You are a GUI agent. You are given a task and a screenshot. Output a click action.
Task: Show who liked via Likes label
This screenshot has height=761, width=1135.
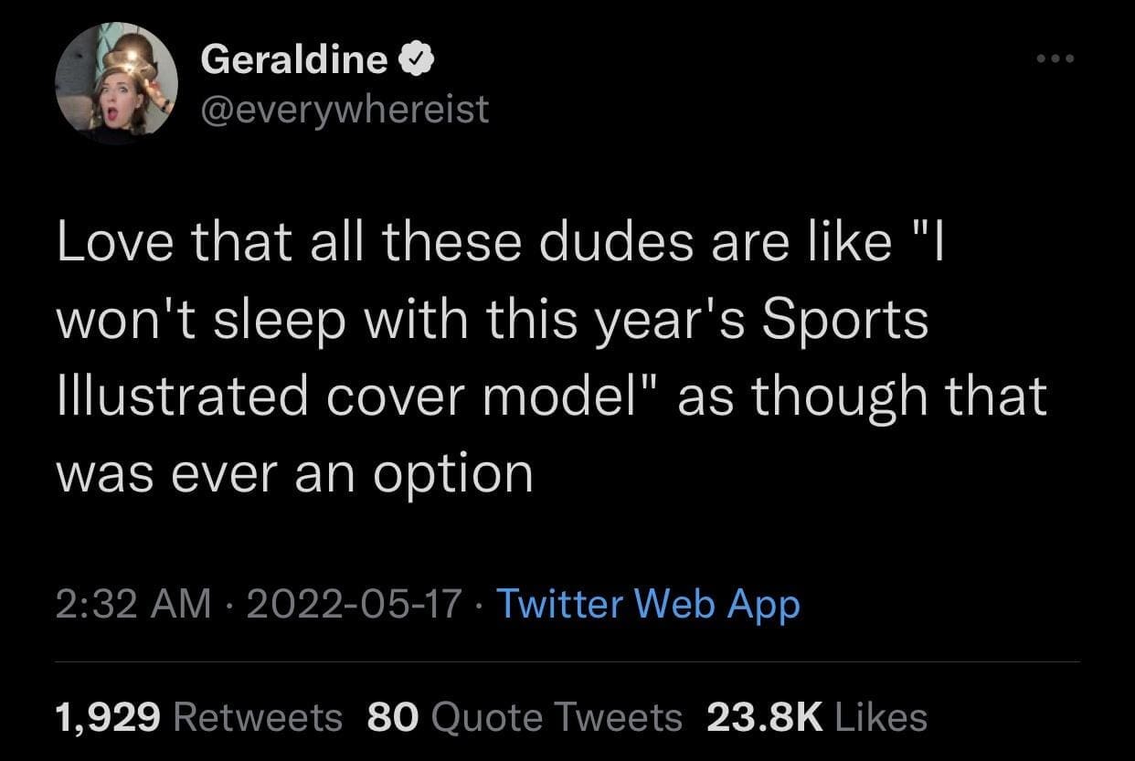coord(880,717)
